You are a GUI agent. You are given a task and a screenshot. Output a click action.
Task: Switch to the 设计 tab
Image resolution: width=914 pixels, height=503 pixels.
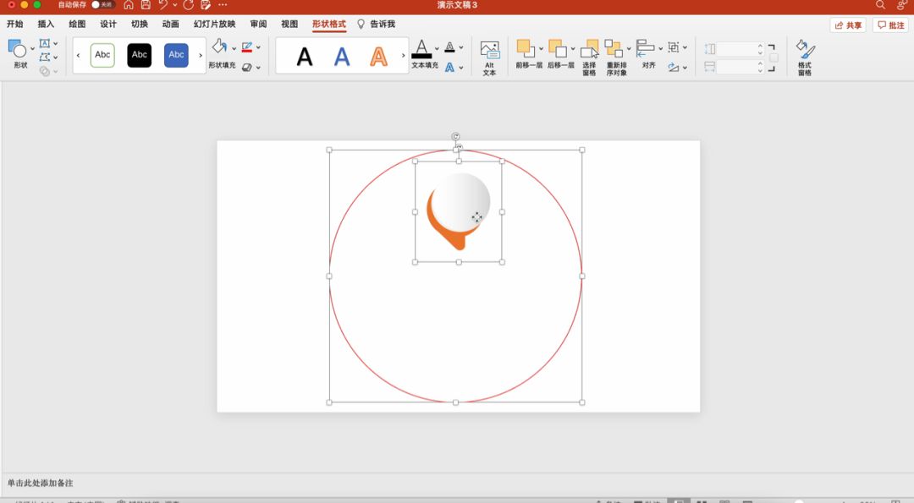[x=108, y=24]
